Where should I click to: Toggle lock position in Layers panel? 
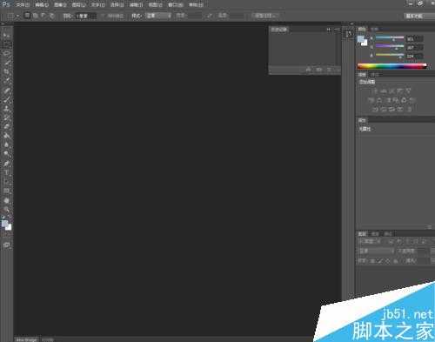click(x=388, y=261)
